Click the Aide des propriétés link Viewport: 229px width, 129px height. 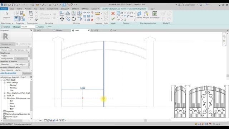click(x=8, y=73)
